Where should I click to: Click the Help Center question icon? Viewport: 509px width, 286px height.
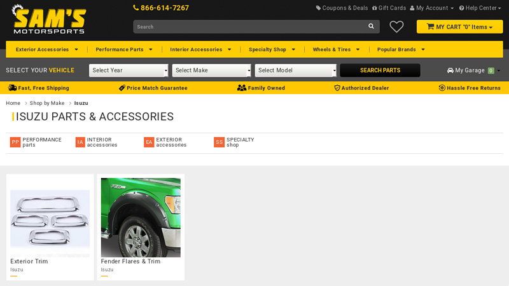(462, 8)
